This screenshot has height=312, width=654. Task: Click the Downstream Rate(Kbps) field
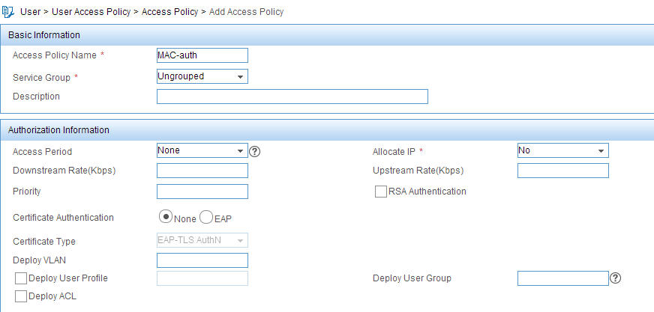[202, 171]
